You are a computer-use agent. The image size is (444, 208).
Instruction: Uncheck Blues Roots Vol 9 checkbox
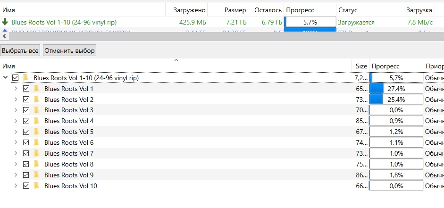pyautogui.click(x=26, y=175)
